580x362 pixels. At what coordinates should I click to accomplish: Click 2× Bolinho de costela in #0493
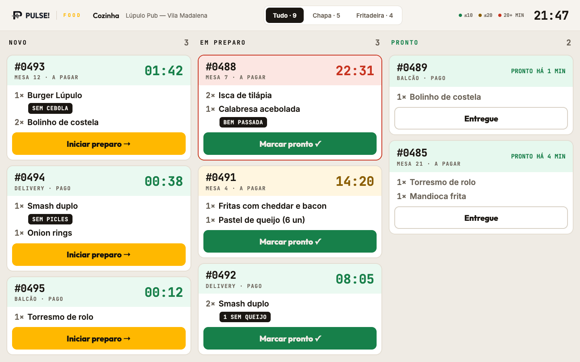pos(56,122)
